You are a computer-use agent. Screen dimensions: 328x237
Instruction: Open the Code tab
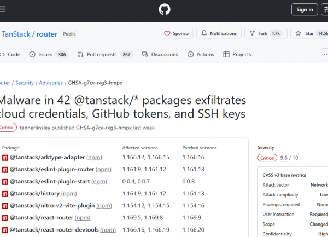(x=10, y=54)
